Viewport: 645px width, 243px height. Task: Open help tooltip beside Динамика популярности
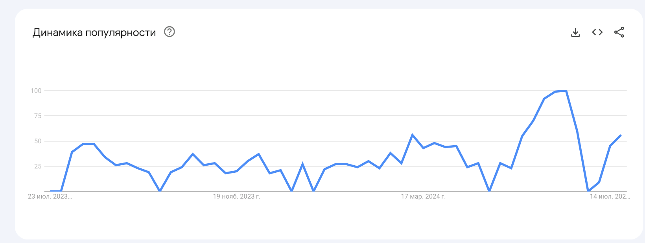point(170,32)
